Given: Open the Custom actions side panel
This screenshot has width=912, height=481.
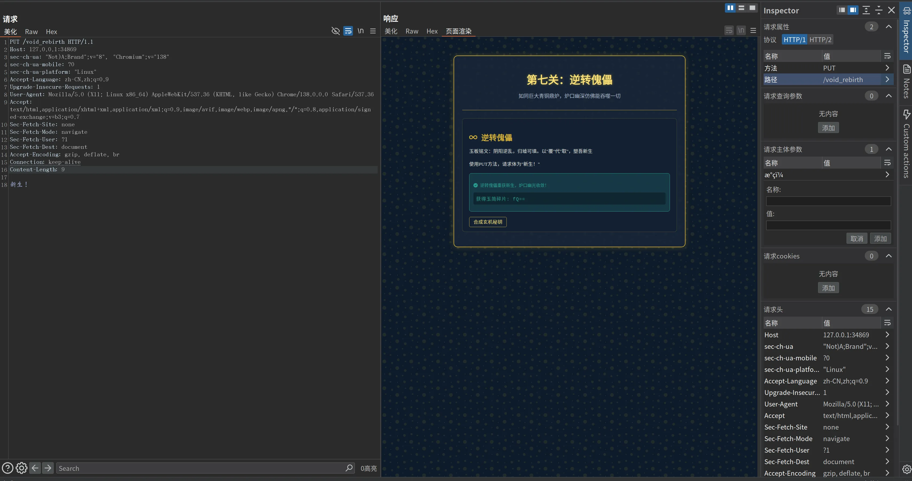Looking at the screenshot, I should click(906, 143).
